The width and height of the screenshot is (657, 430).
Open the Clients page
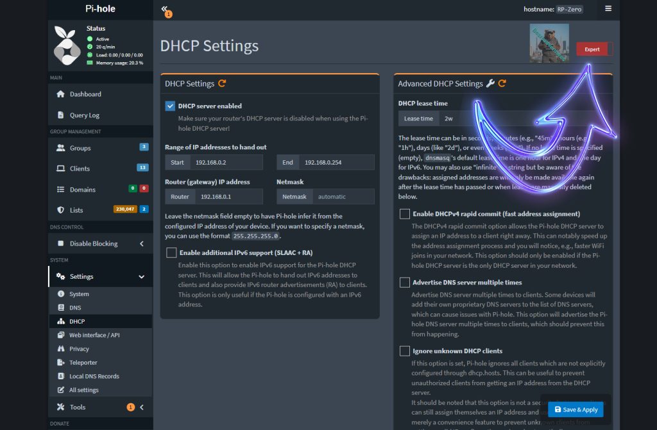(101, 169)
